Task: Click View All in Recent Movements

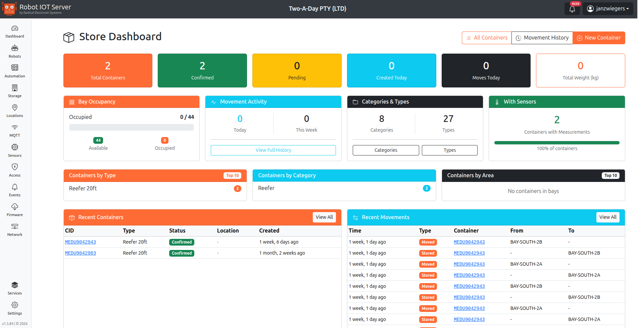Action: click(x=608, y=217)
